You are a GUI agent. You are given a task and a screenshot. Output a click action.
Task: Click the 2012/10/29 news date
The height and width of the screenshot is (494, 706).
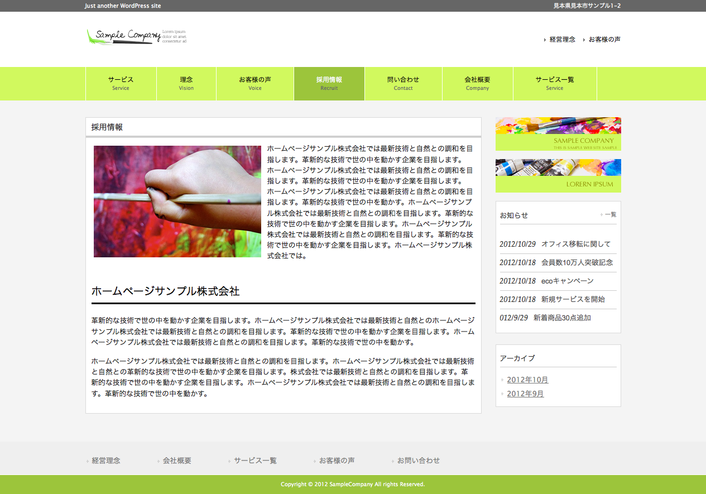click(517, 244)
